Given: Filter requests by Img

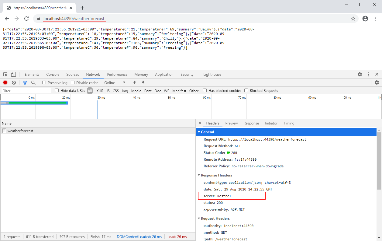Looking at the screenshot, I should [125, 91].
